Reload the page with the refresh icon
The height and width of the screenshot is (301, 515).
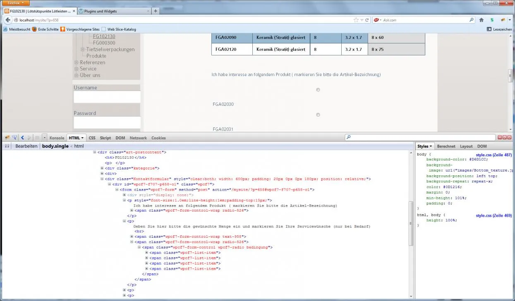pyautogui.click(x=367, y=20)
